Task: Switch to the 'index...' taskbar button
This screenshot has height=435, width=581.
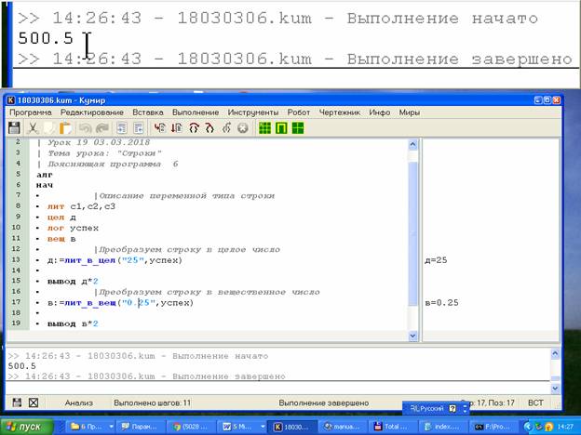Action: 442,427
